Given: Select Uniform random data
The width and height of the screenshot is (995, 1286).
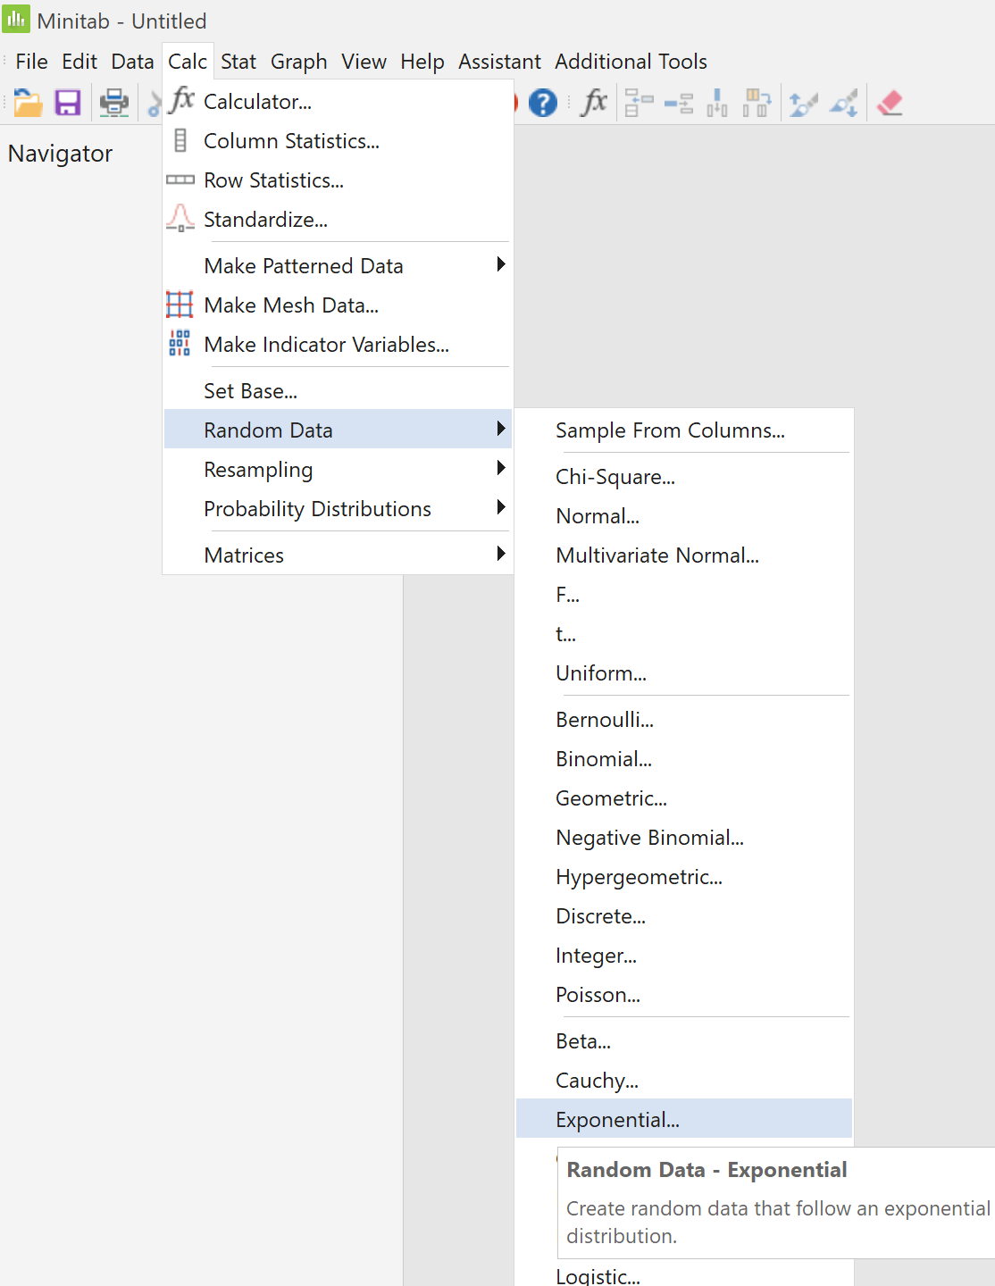Looking at the screenshot, I should (x=684, y=673).
